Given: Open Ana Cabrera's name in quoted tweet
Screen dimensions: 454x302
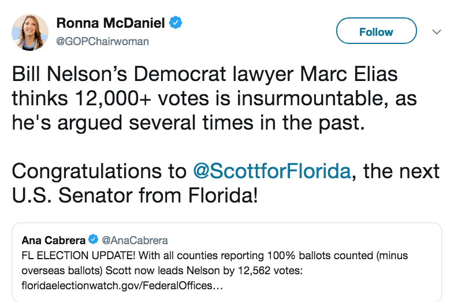Looking at the screenshot, I should click(54, 240).
